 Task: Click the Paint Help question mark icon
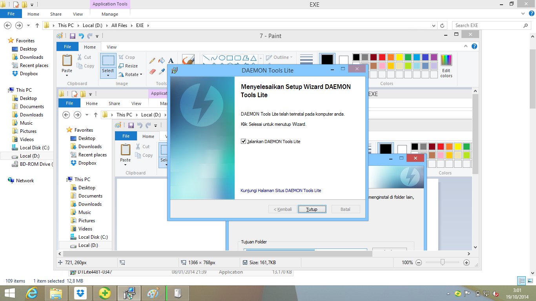(474, 46)
